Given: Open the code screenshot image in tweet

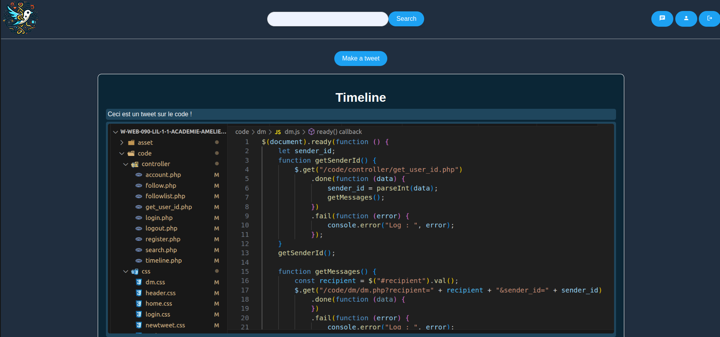Looking at the screenshot, I should coord(361,229).
